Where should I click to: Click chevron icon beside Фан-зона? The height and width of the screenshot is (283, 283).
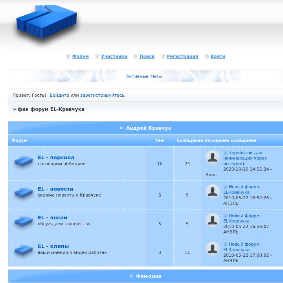pos(131,276)
